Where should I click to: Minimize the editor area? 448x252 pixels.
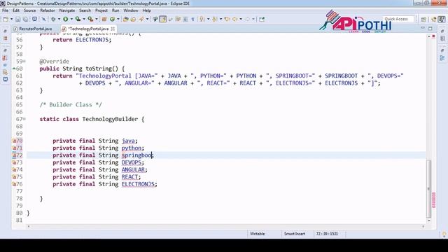(x=423, y=28)
